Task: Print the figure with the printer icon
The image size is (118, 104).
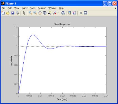Action: coord(18,13)
